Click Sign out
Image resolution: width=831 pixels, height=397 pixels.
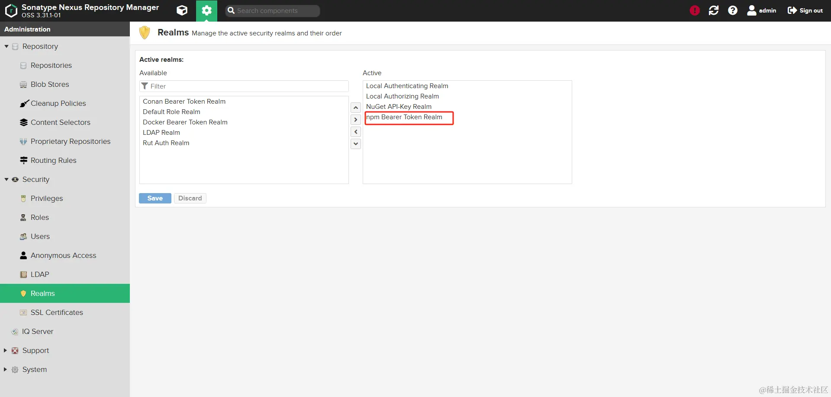[x=805, y=10]
